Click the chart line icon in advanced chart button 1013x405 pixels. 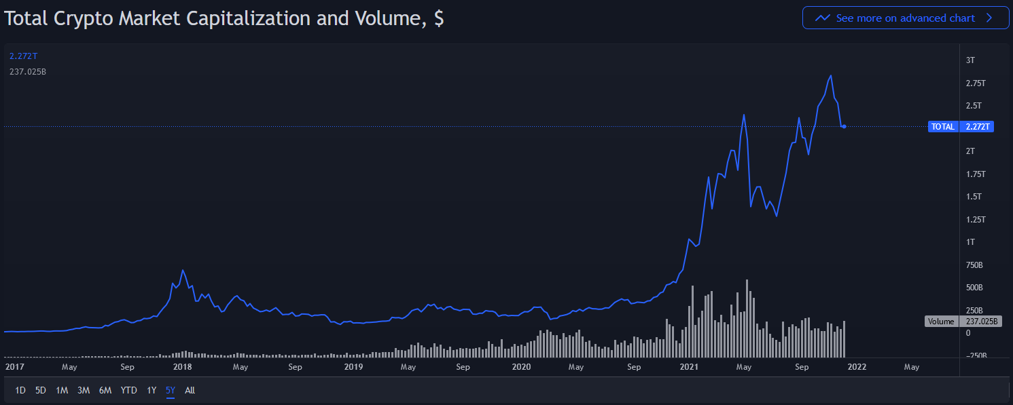[x=822, y=18]
